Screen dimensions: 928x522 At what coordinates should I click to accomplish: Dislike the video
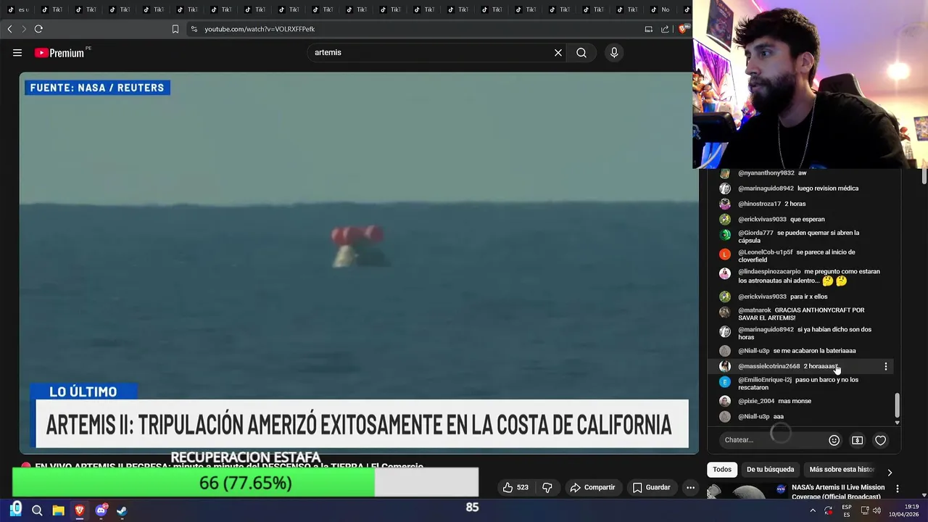(x=548, y=487)
